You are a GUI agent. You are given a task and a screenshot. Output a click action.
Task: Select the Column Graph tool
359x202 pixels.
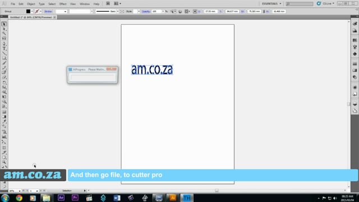(x=4, y=137)
